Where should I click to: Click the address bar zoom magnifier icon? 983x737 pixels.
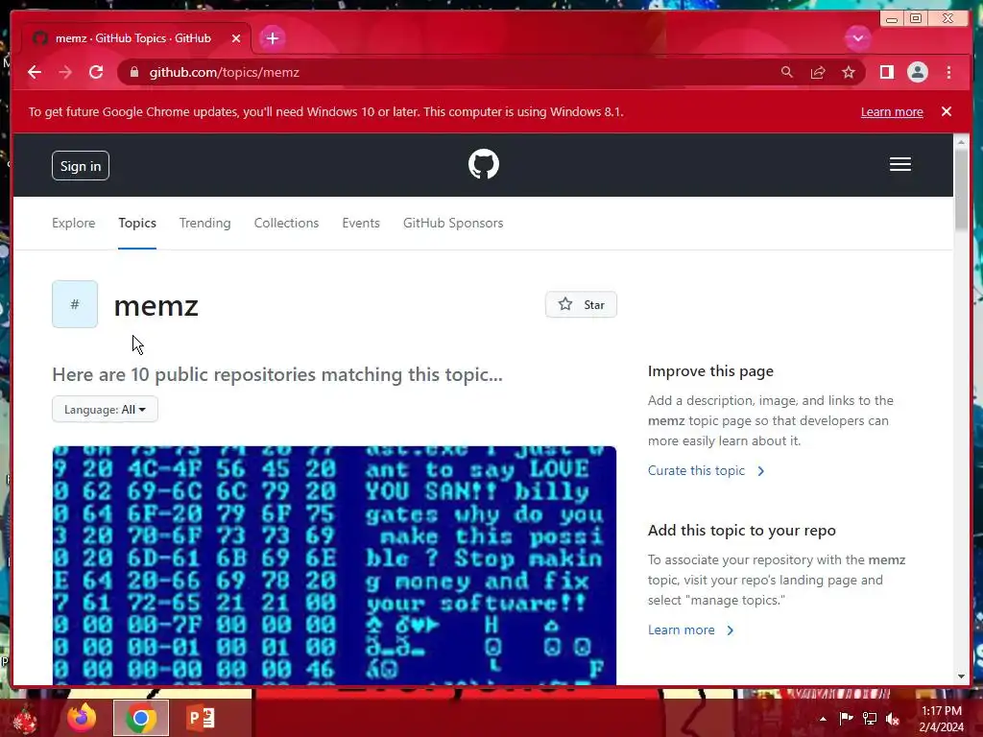(x=787, y=72)
